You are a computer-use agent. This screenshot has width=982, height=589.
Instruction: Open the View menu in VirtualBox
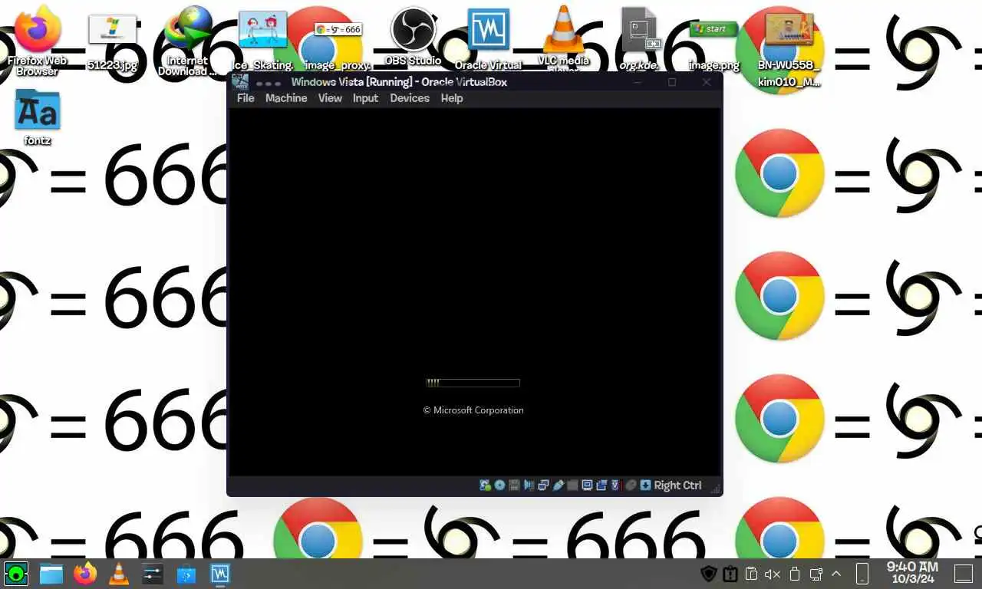[x=330, y=98]
